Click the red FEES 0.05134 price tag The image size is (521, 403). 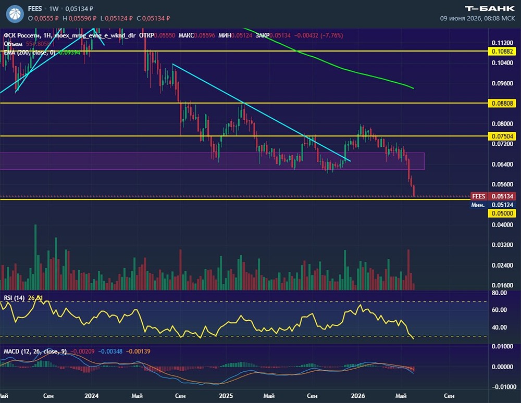(493, 196)
